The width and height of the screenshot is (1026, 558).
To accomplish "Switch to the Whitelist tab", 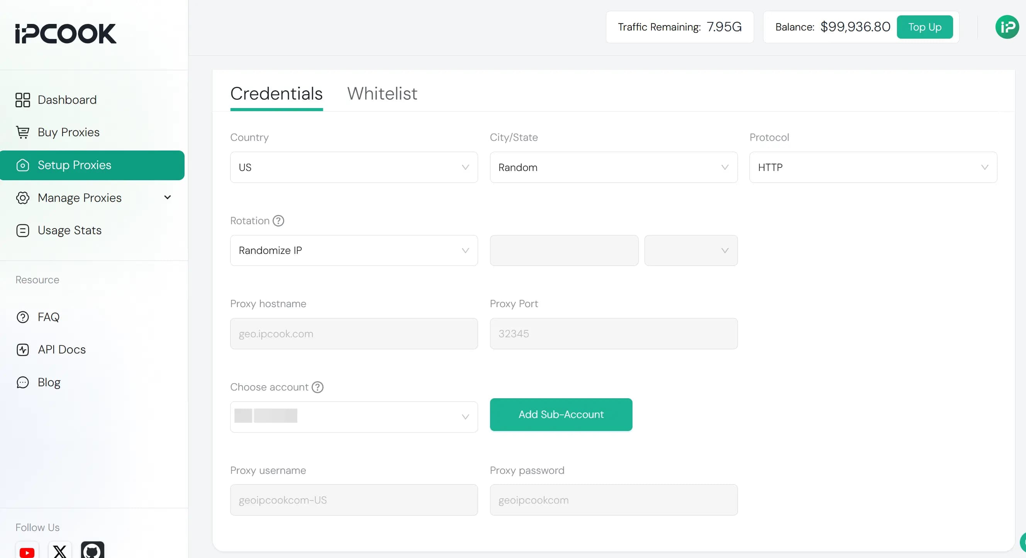I will (x=382, y=94).
